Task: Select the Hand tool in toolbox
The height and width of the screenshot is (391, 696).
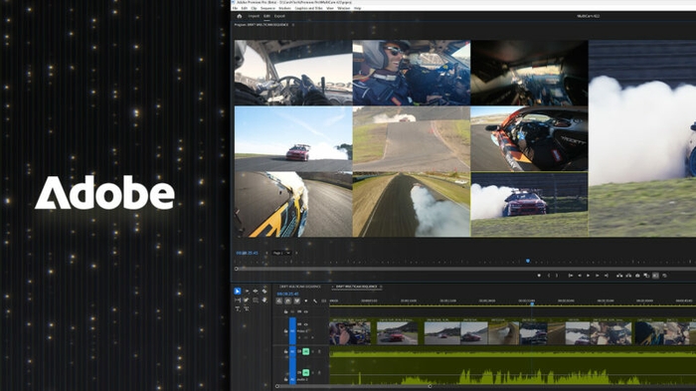Action: click(264, 299)
